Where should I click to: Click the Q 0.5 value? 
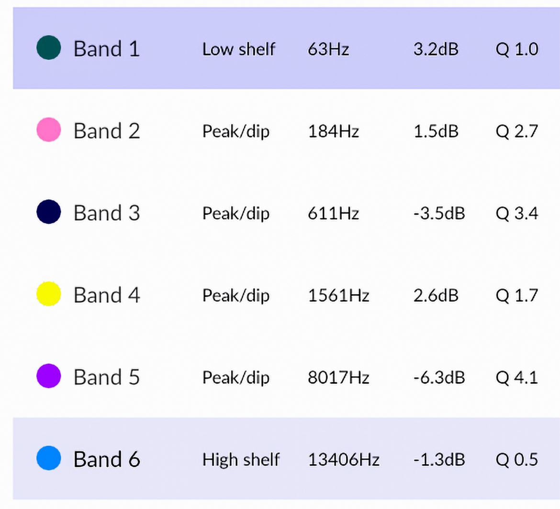point(516,459)
